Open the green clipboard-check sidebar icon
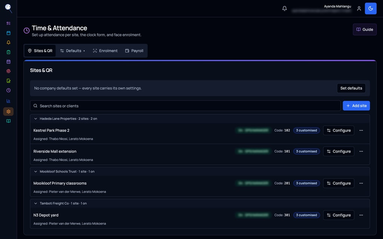 9,52
